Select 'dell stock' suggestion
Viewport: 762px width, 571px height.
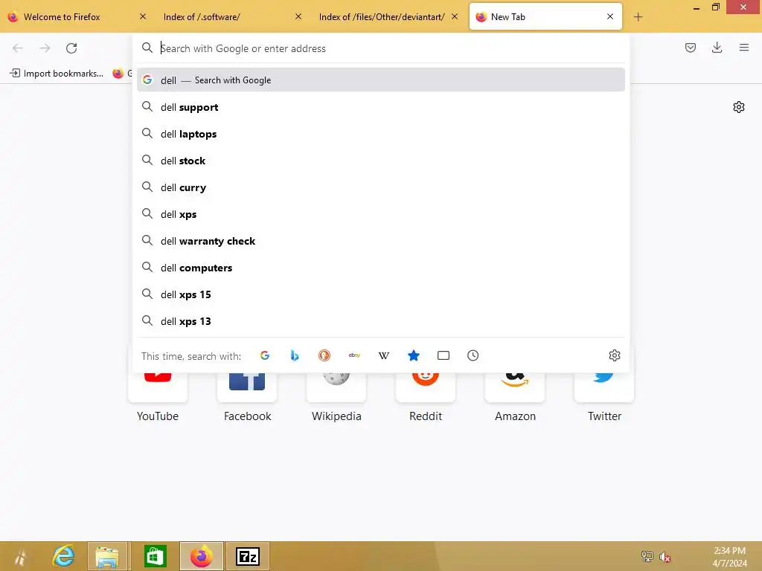381,161
